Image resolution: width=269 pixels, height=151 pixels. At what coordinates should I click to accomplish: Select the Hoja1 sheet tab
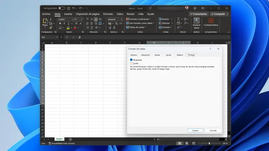(x=59, y=139)
